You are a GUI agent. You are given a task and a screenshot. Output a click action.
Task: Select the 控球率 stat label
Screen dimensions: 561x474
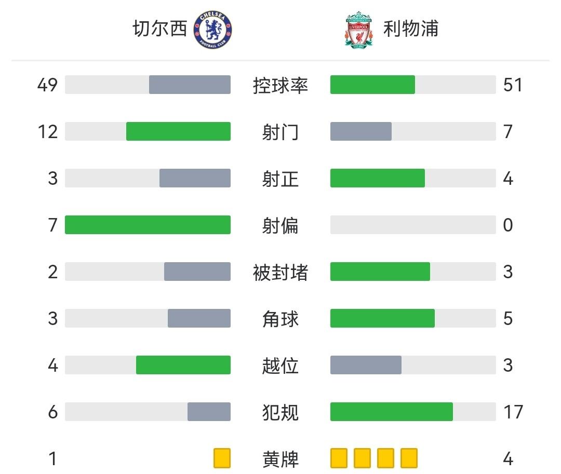tap(280, 85)
